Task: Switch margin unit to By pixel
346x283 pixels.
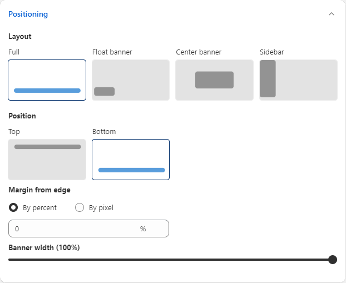Action: pyautogui.click(x=80, y=208)
